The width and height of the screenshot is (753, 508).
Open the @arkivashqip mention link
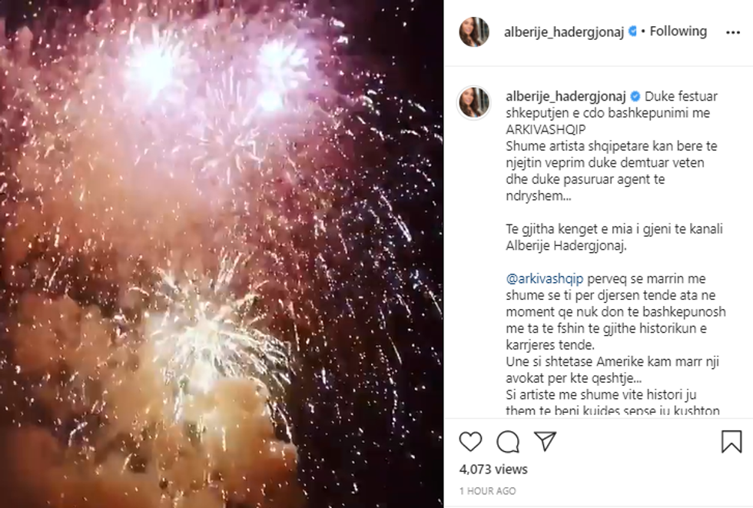tap(545, 278)
